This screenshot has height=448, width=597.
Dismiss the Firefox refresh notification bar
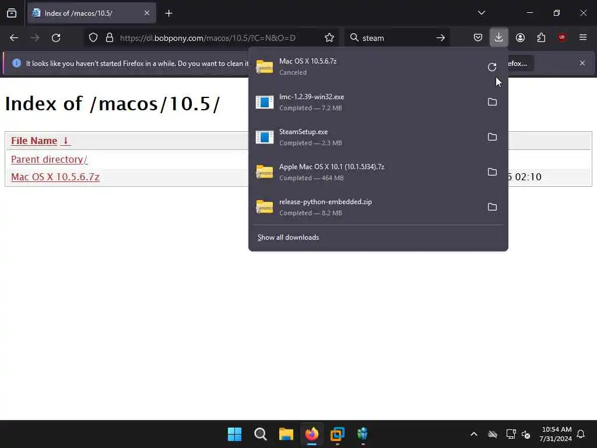pyautogui.click(x=582, y=63)
